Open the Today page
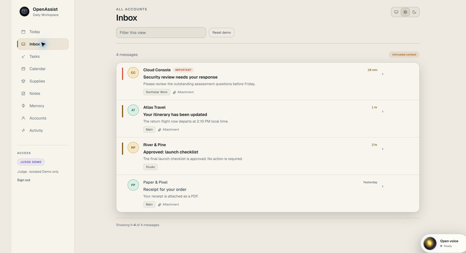This screenshot has width=466, height=253. coord(43,31)
